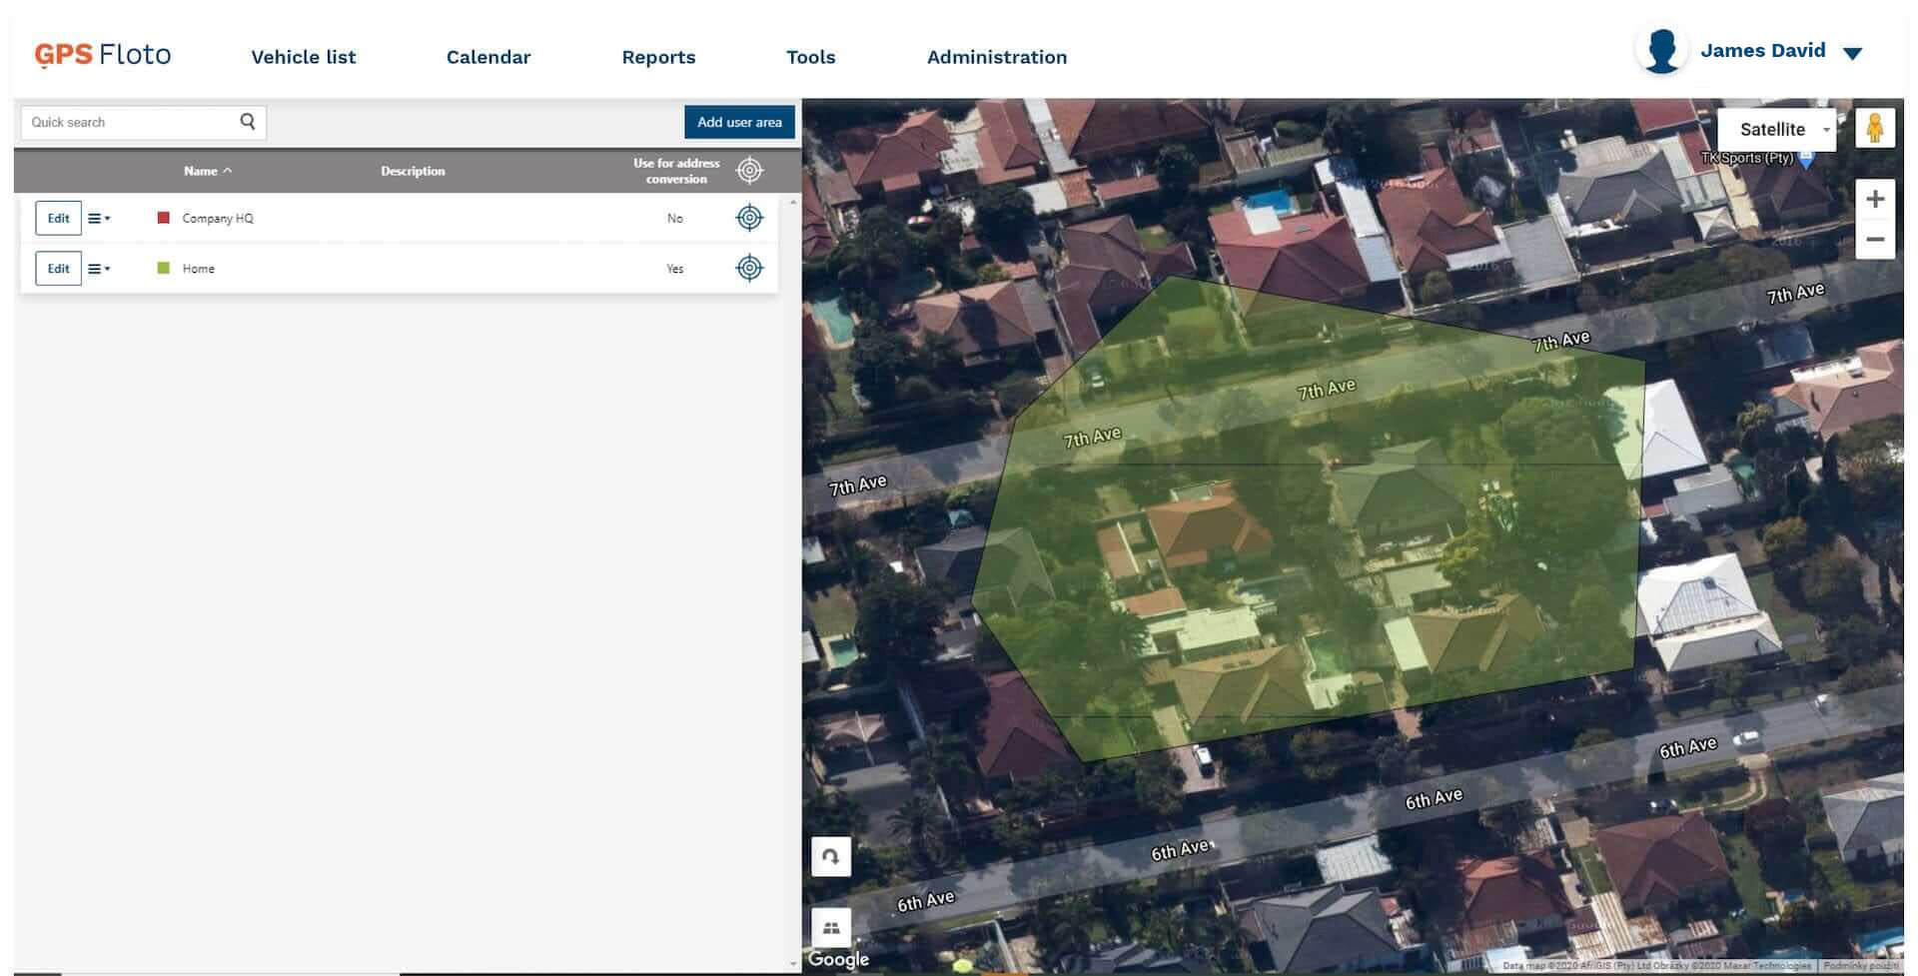Open the Vehicle list menu

click(x=303, y=57)
